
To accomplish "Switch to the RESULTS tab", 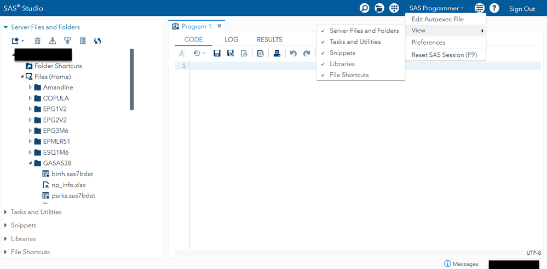I will coord(269,39).
